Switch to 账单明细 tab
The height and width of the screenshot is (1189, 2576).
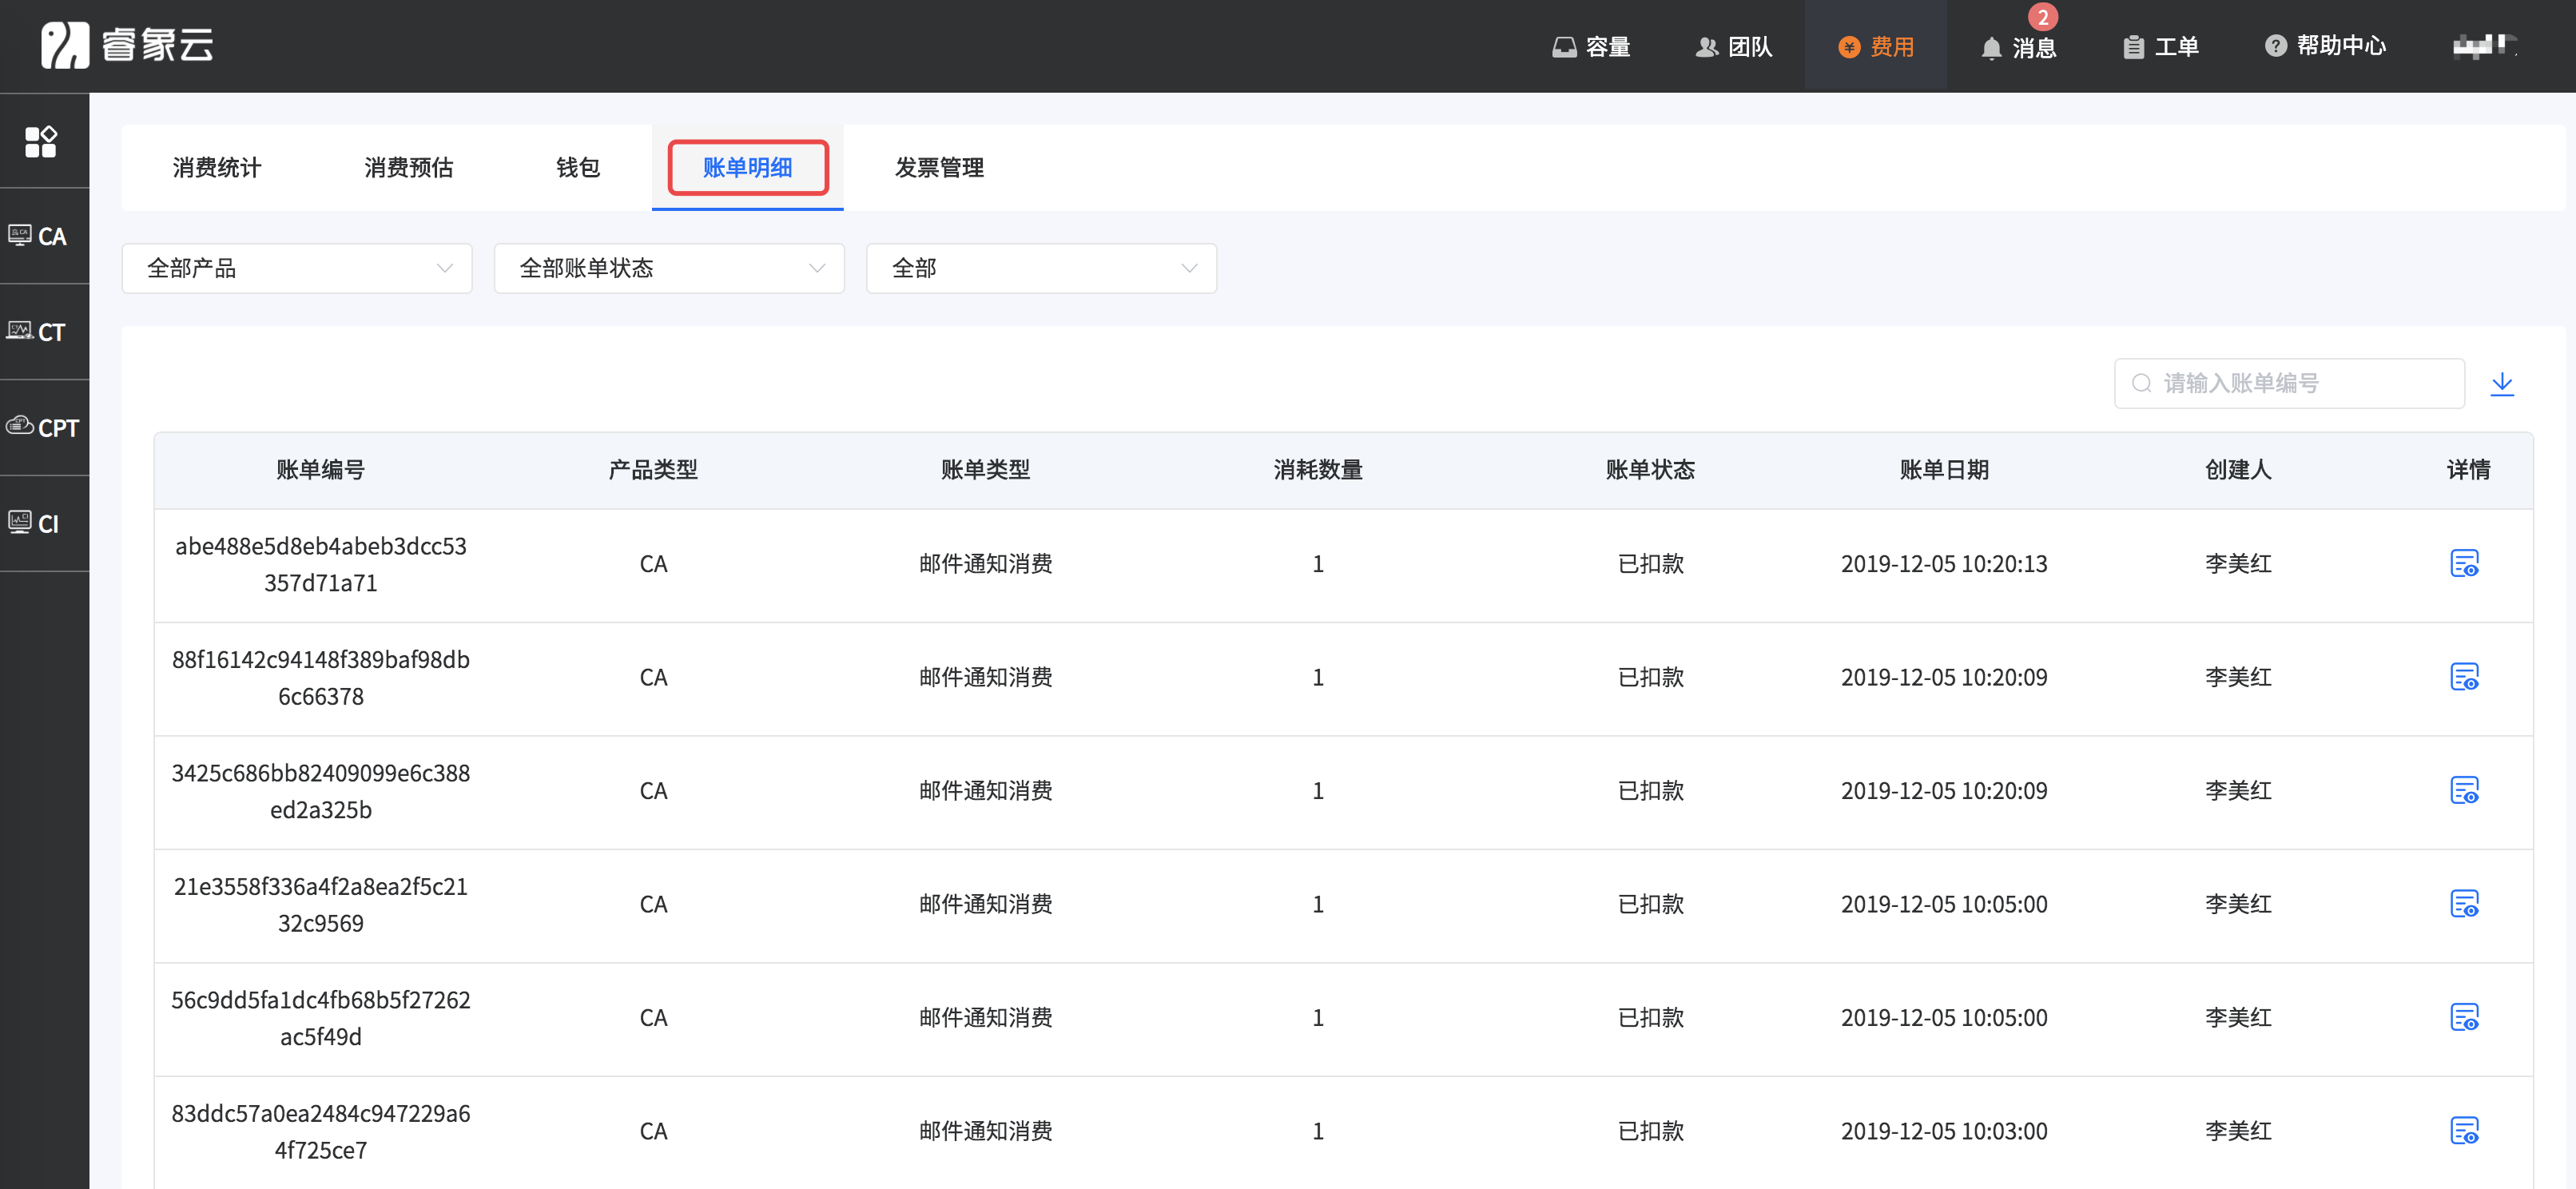pos(748,167)
